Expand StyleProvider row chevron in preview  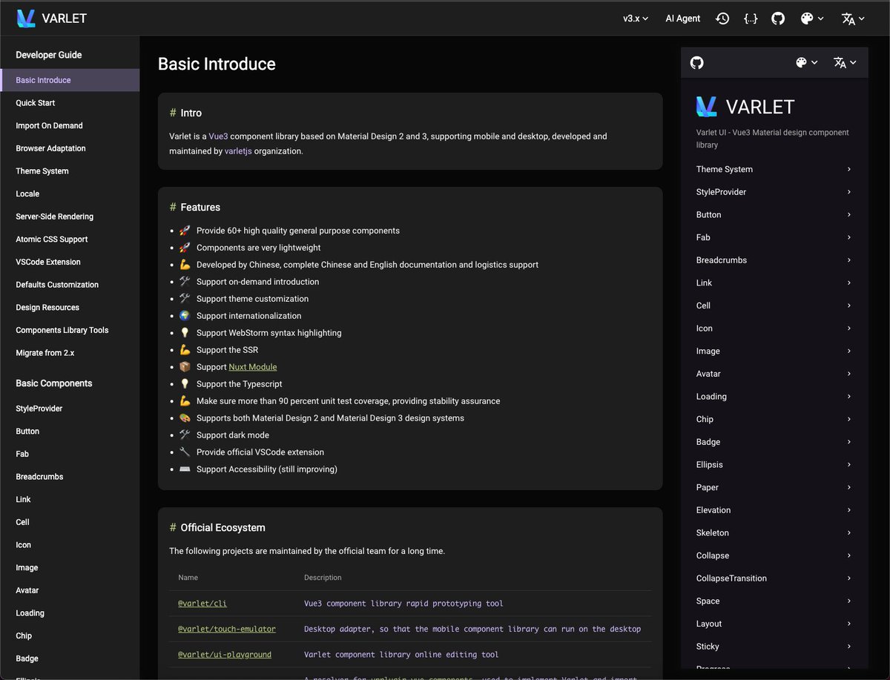pos(848,192)
